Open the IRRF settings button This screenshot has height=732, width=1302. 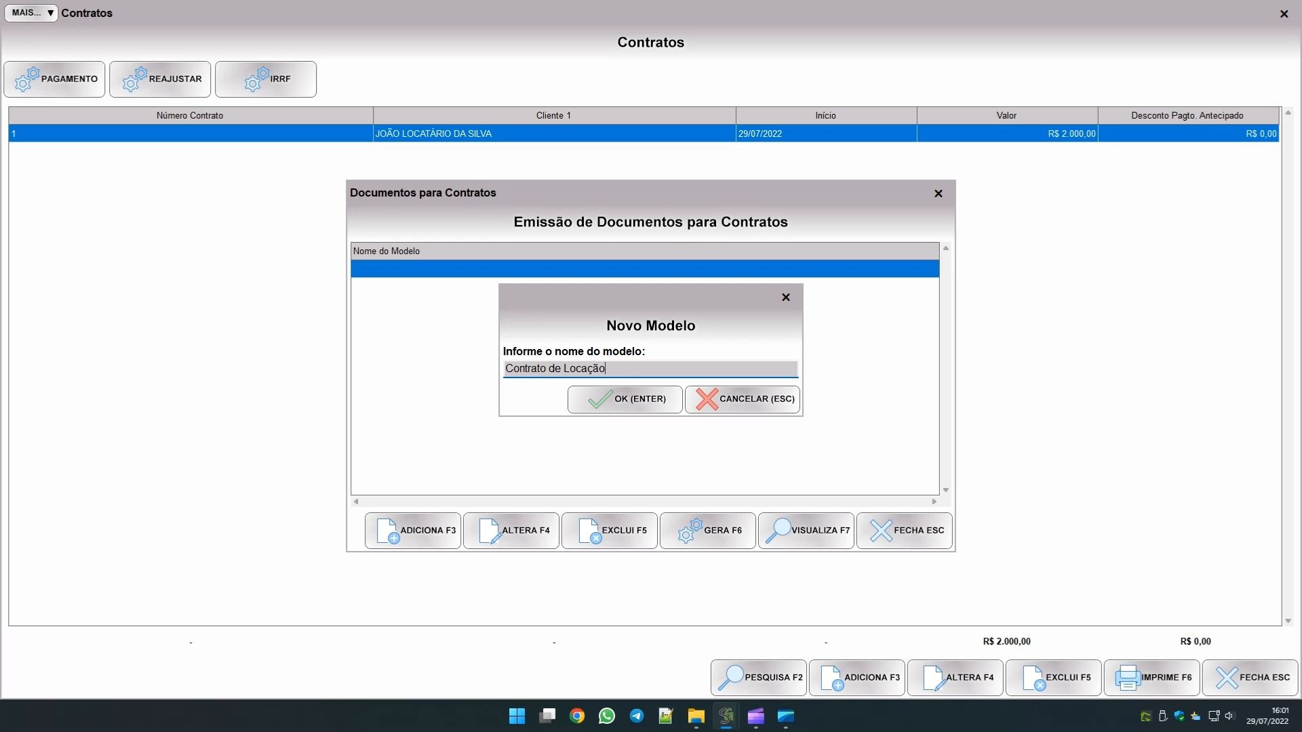point(266,79)
